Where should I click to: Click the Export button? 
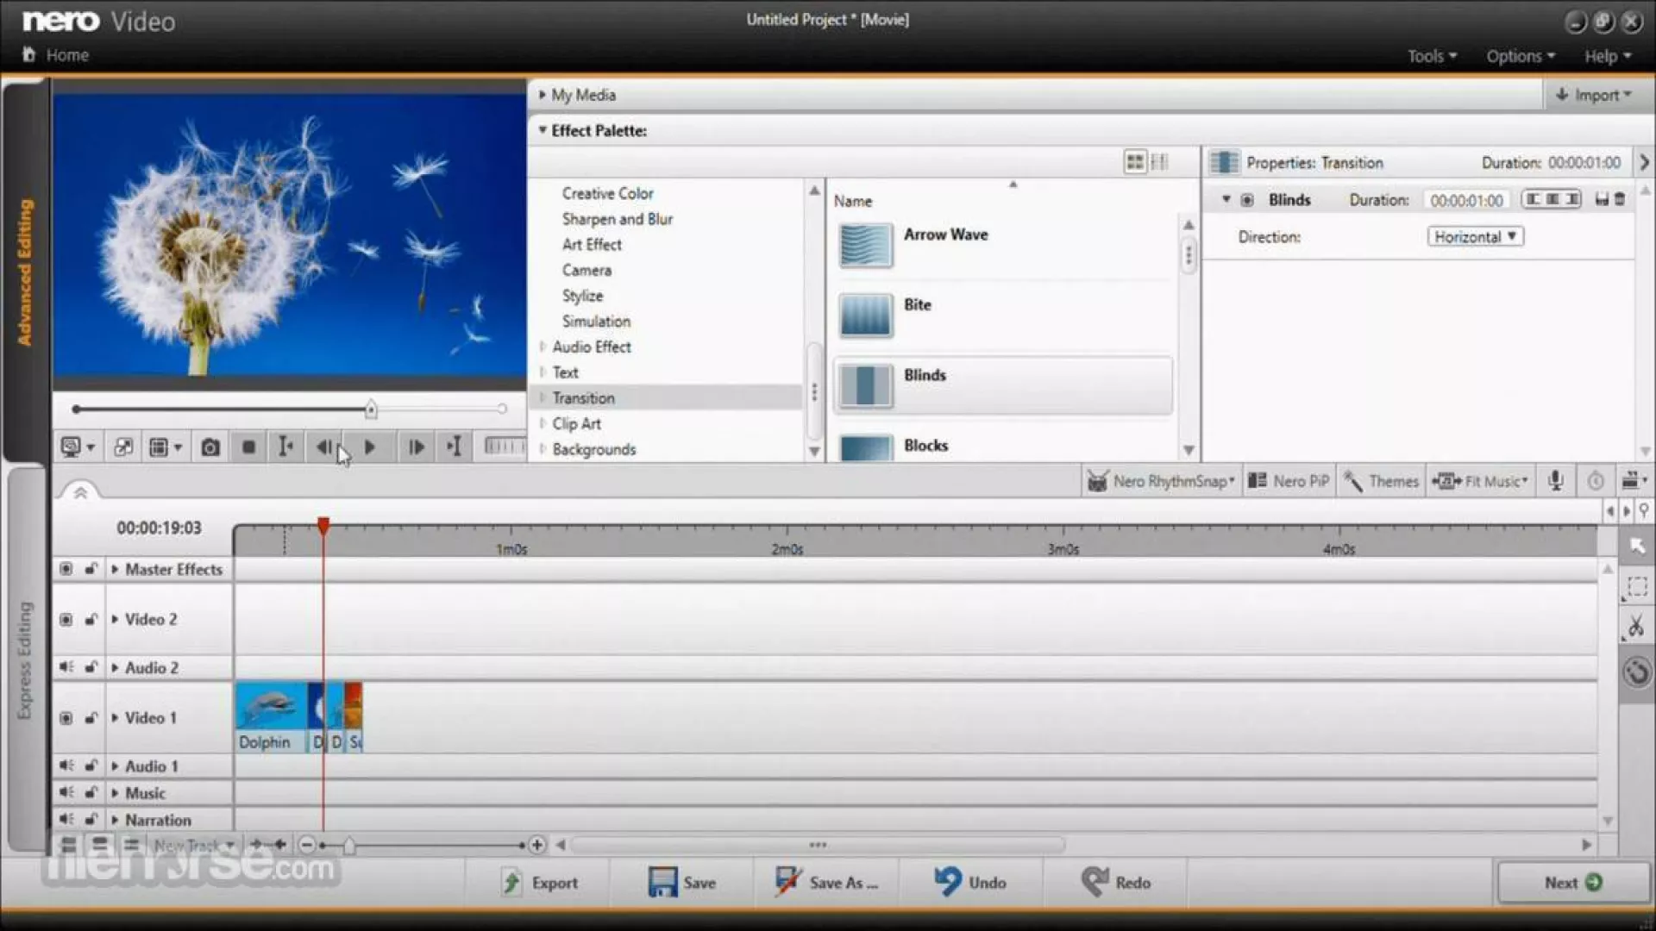click(x=540, y=883)
